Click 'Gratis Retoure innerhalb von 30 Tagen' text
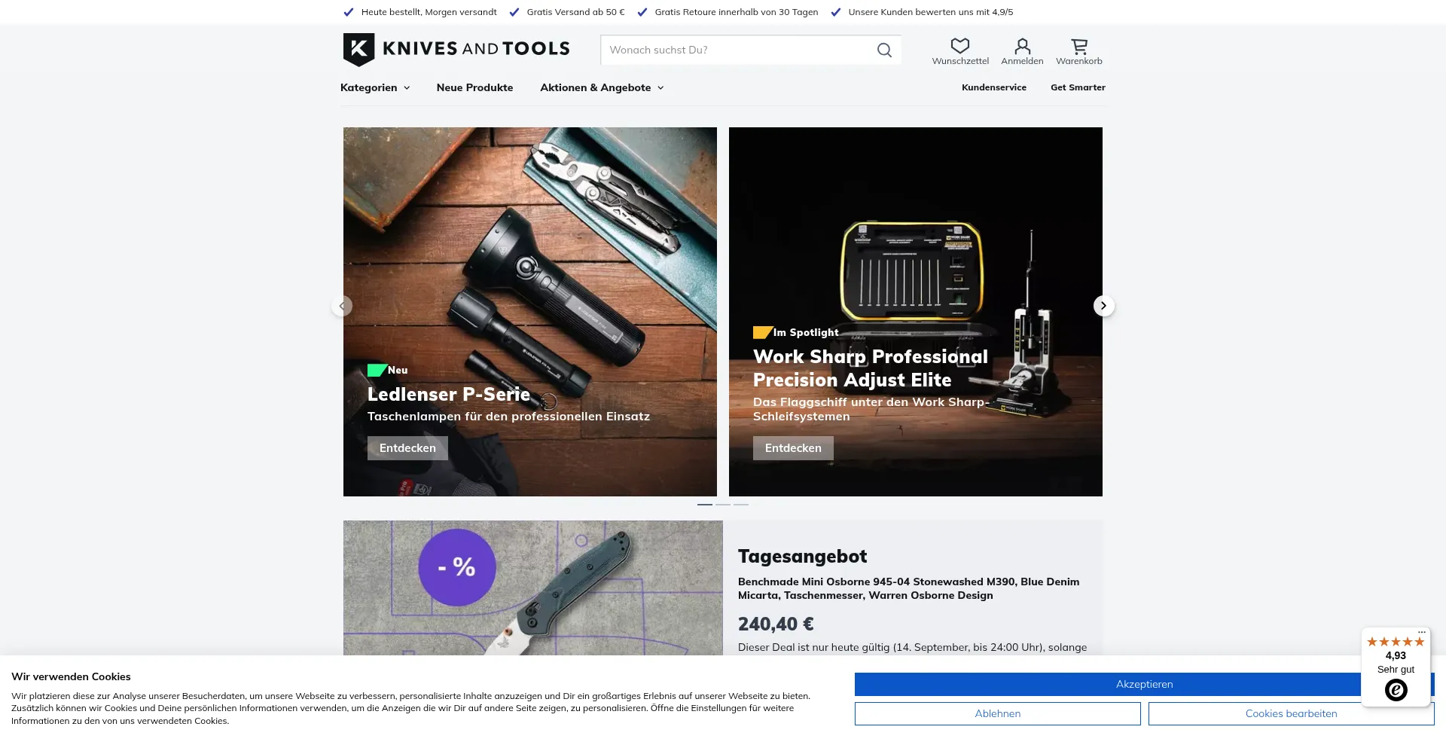 [736, 12]
